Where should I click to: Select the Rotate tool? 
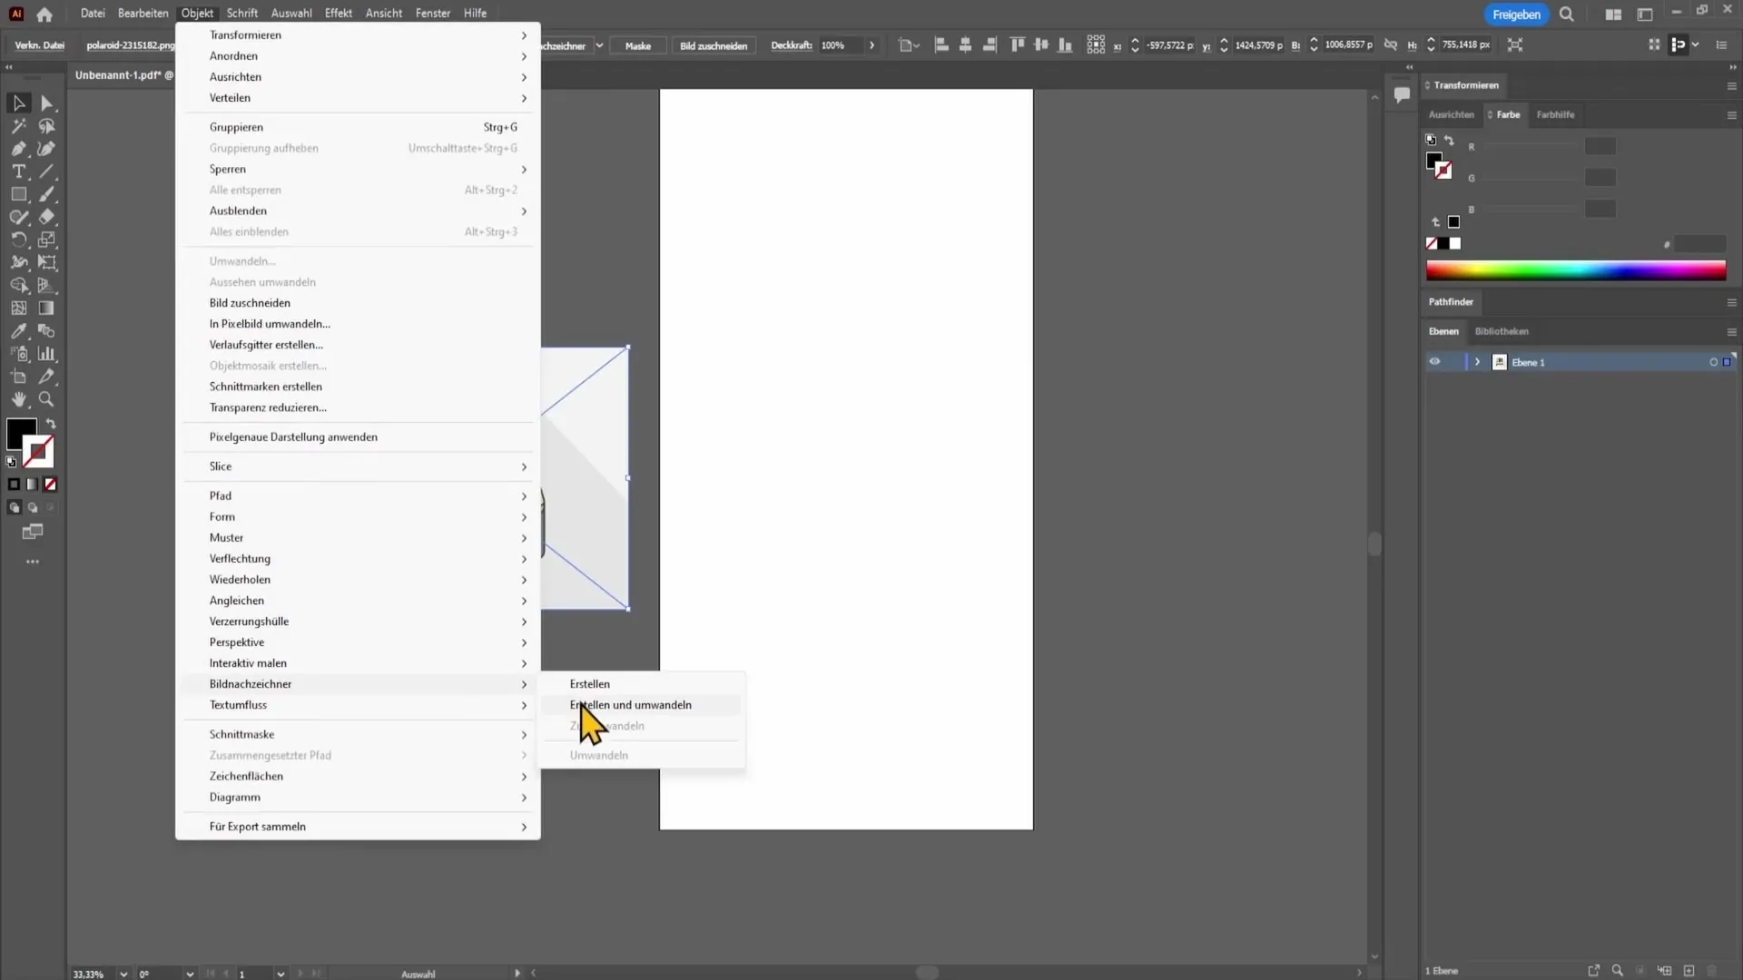point(19,240)
